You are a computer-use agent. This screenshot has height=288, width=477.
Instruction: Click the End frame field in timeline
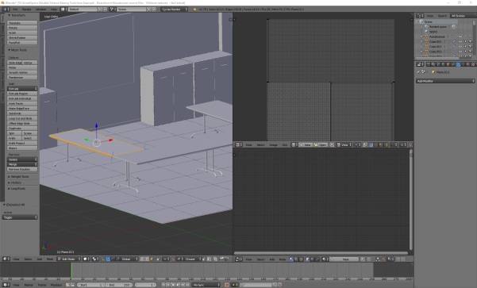[x=118, y=285]
